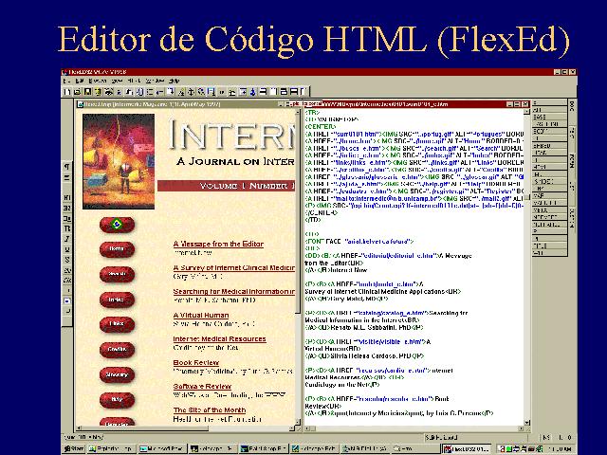607x455 pixels.
Task: Open the Help menu
Action: [175, 81]
